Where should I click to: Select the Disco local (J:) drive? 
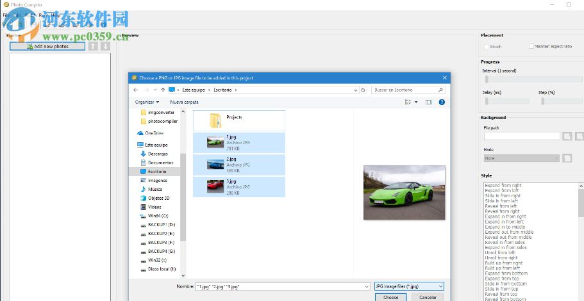click(162, 269)
